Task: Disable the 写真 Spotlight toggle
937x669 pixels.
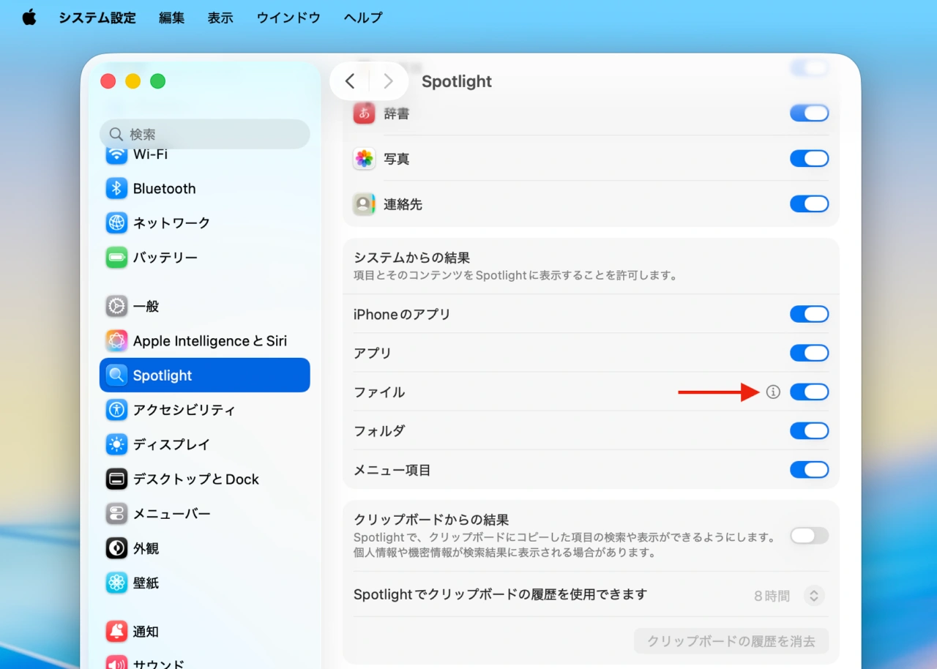Action: point(809,158)
